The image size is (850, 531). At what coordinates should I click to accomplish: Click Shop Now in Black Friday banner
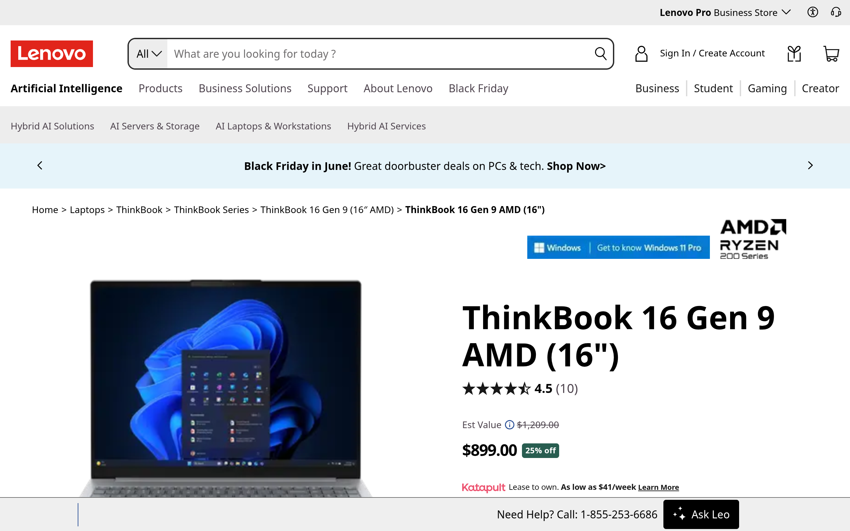coord(576,166)
